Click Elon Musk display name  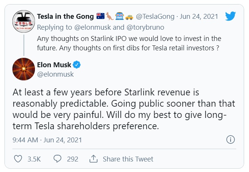click(54, 65)
